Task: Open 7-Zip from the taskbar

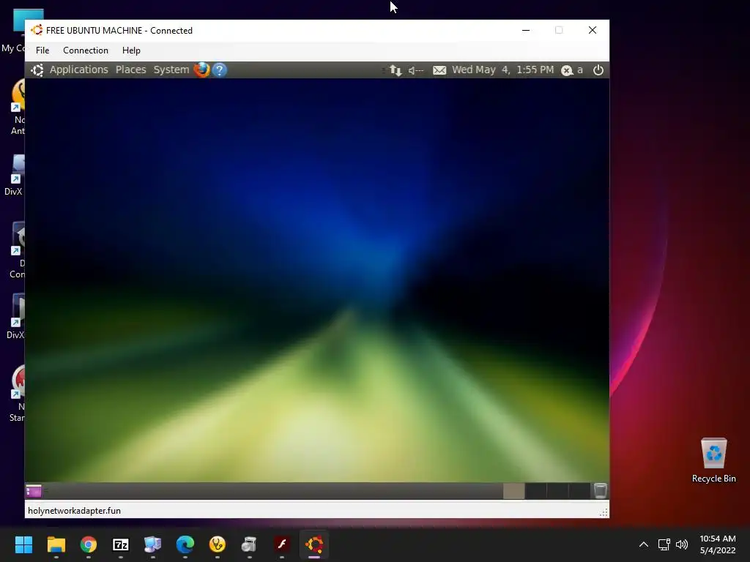Action: [121, 544]
